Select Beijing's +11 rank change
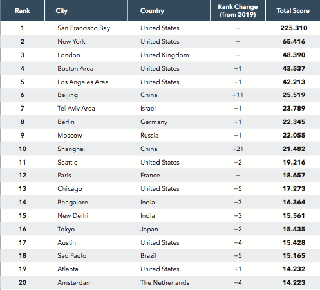The image size is (320, 290). click(238, 95)
